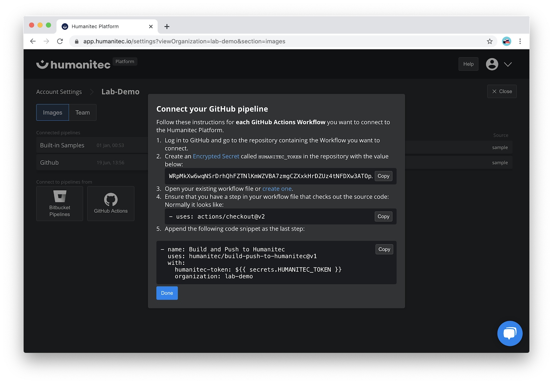The width and height of the screenshot is (553, 384).
Task: Expand the account menu chevron
Action: [508, 64]
